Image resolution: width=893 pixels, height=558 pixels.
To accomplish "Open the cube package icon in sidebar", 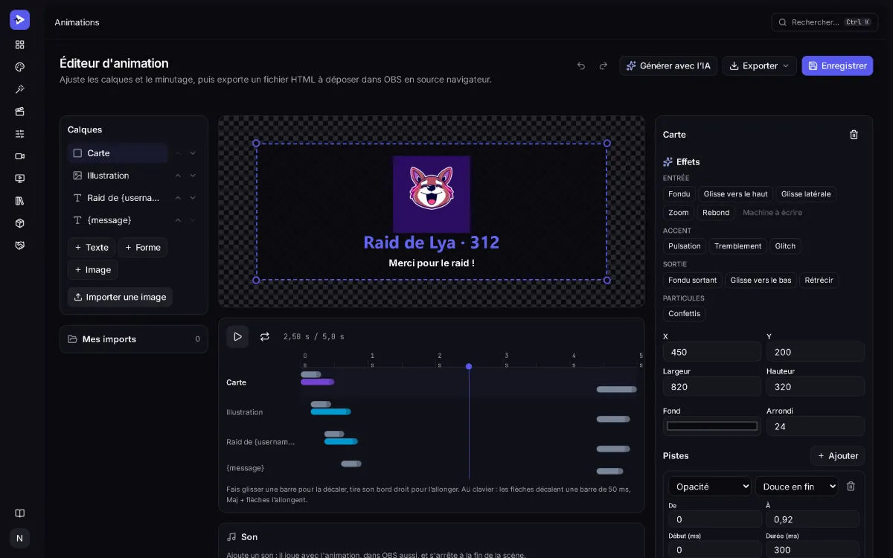I will tap(19, 223).
